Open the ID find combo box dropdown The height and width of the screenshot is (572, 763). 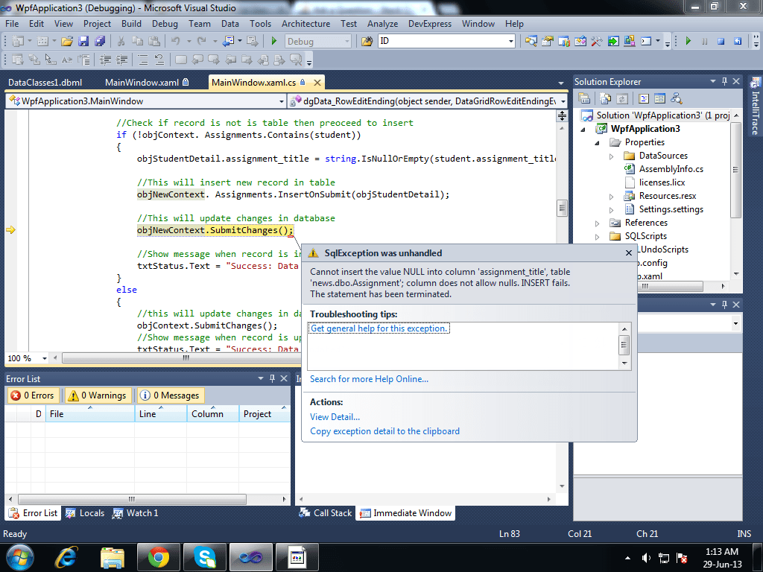click(x=510, y=42)
